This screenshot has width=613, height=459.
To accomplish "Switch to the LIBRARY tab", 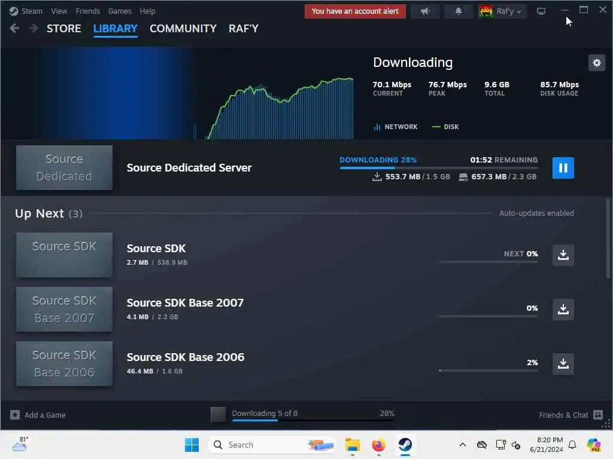I will tap(116, 29).
